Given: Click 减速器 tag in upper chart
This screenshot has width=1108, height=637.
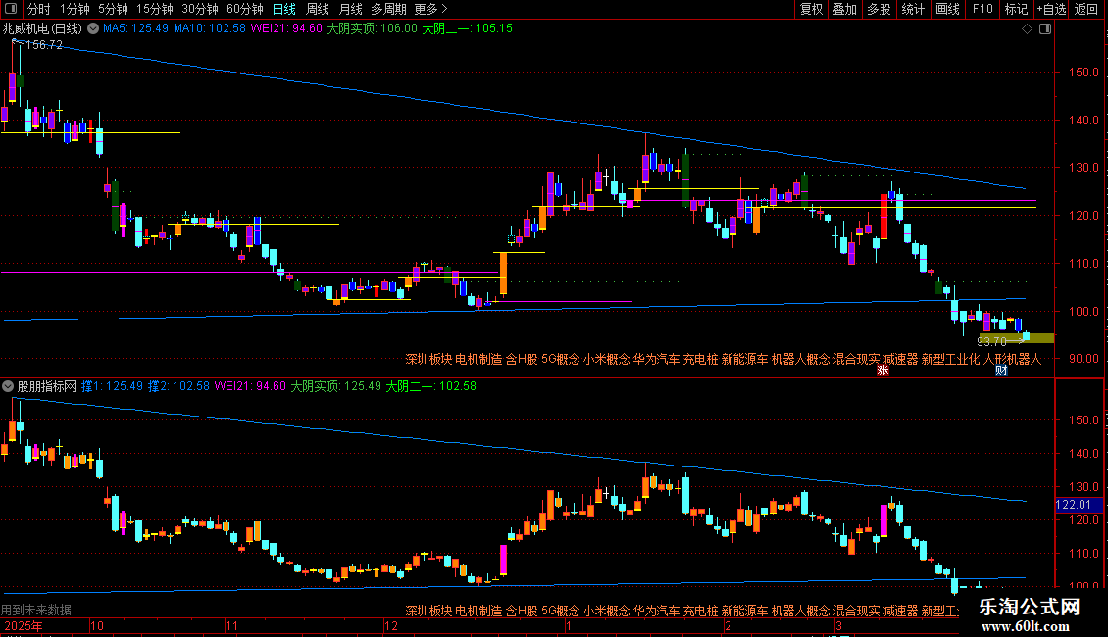Looking at the screenshot, I should coord(901,360).
